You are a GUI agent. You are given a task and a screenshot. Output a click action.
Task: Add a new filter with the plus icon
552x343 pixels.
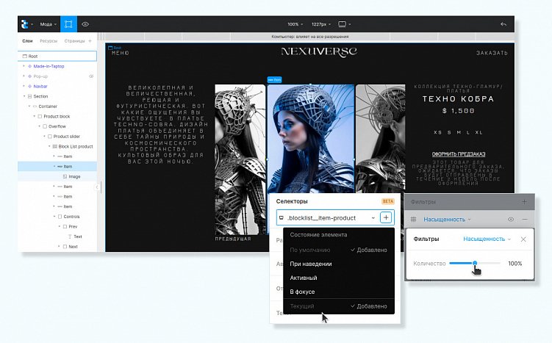point(525,201)
